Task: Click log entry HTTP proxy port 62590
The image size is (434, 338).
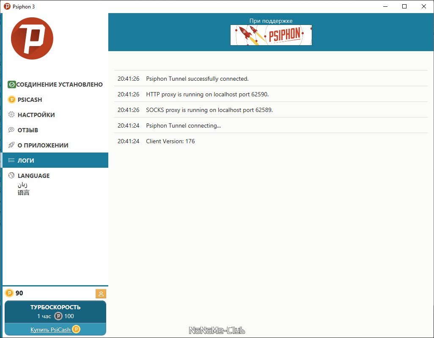Action: pyautogui.click(x=271, y=94)
